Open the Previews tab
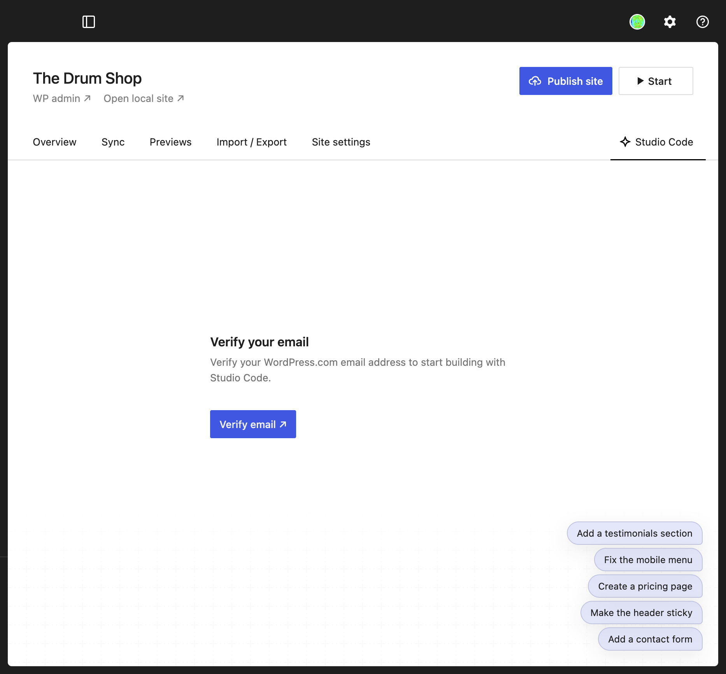The image size is (726, 674). (170, 142)
